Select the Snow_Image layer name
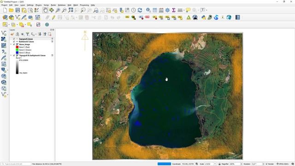Screen dimensions: 295x166 (24, 44)
